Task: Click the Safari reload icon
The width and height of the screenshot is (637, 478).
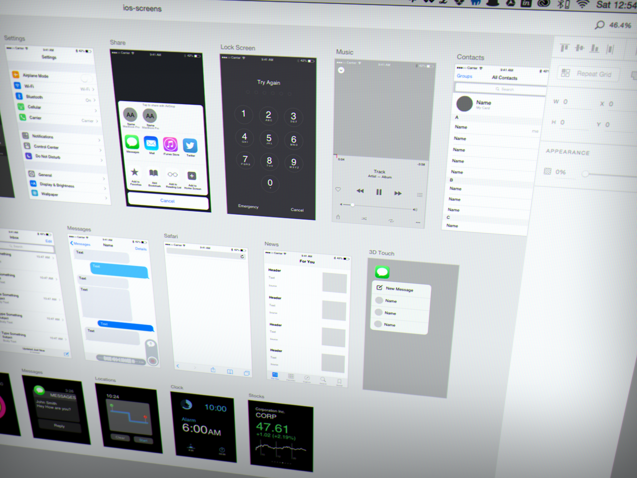Action: (242, 257)
